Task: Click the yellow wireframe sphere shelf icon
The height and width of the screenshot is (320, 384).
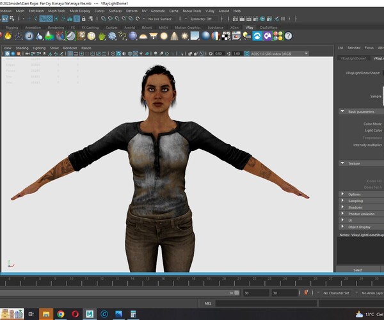Action: click(92, 36)
